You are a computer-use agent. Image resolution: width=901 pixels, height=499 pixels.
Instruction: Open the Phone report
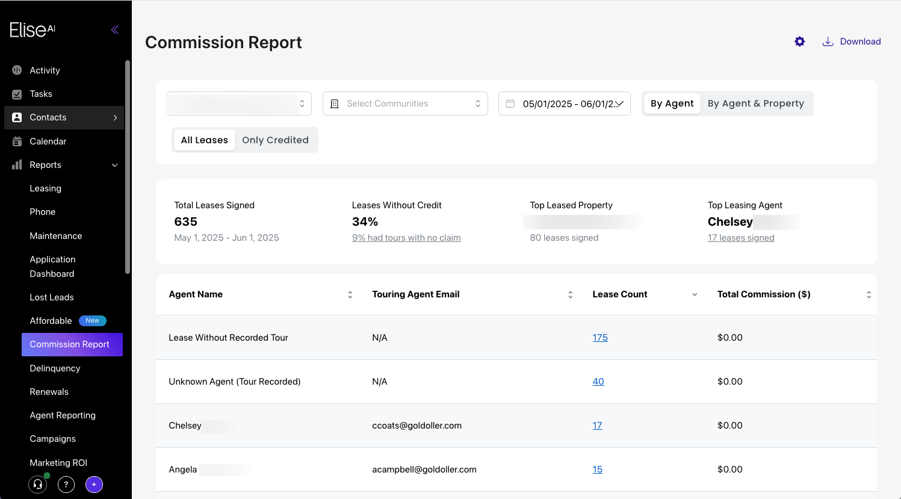point(43,212)
